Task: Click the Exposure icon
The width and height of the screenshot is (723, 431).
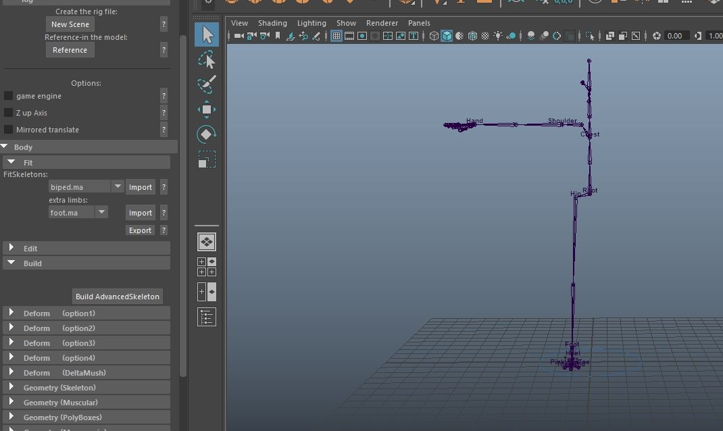Action: pyautogui.click(x=657, y=36)
